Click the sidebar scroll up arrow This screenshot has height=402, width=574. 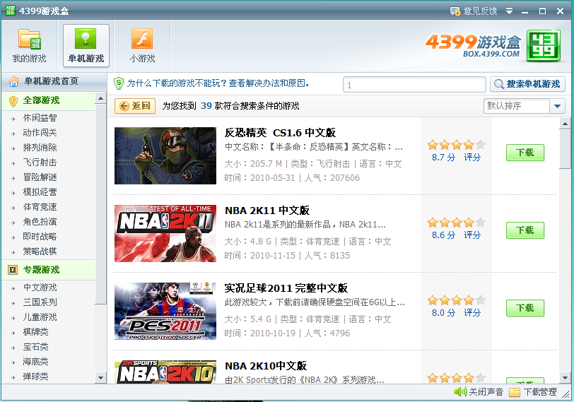(x=100, y=98)
